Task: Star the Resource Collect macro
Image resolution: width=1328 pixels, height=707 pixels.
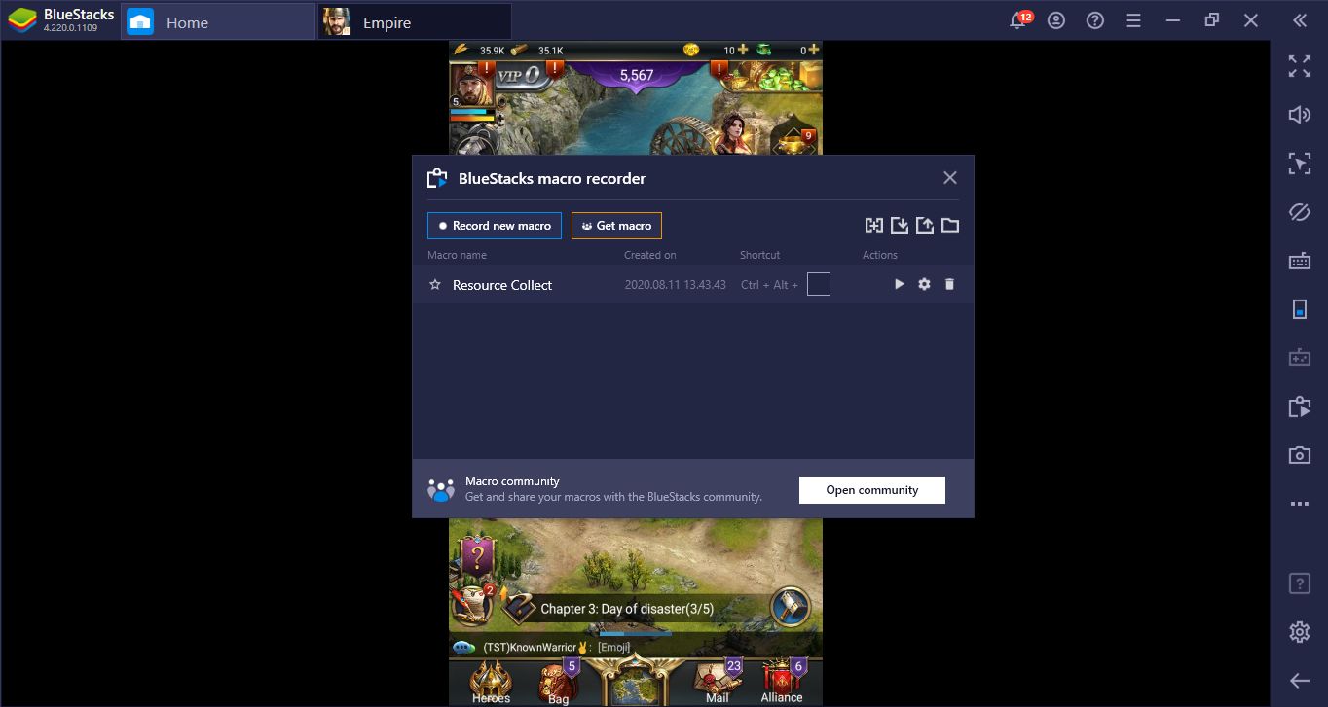Action: pos(435,285)
